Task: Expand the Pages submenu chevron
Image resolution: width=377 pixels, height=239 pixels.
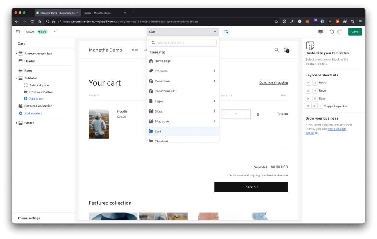Action: [x=214, y=101]
